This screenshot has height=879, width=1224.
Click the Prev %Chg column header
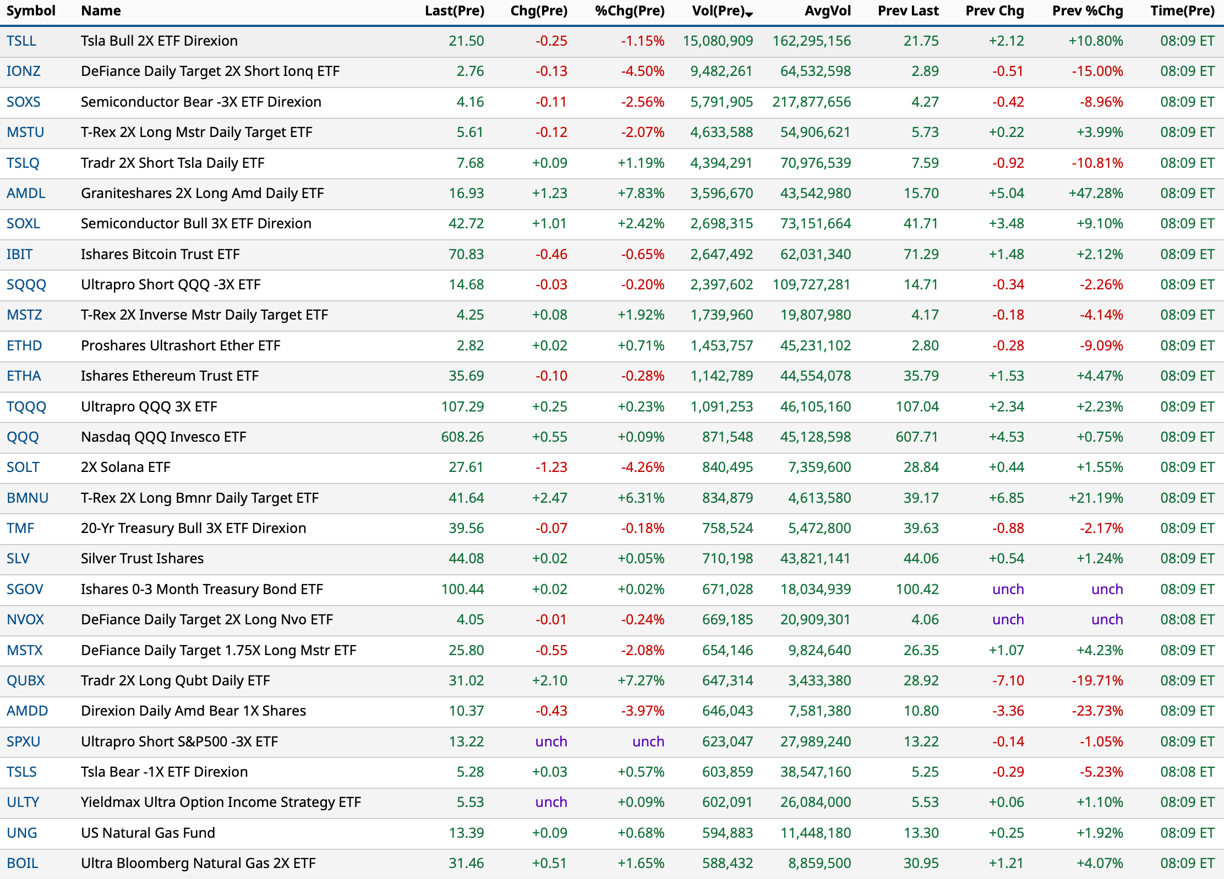(x=1087, y=11)
